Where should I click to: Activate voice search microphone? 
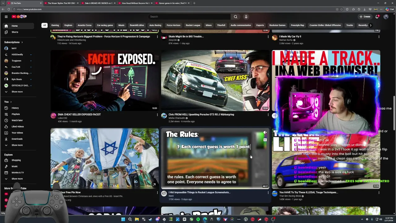(246, 17)
